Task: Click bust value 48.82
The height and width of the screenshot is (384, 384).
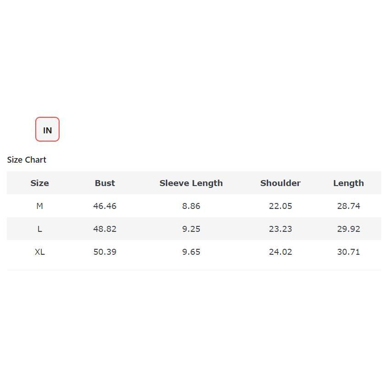Action: 105,229
